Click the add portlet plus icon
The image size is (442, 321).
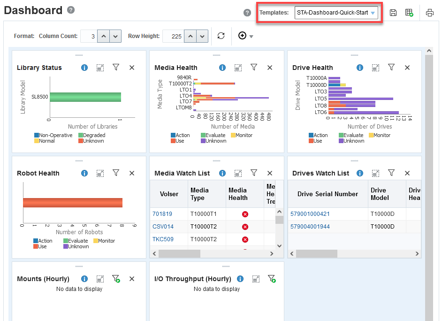click(242, 36)
